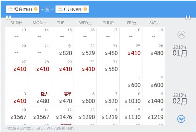Click the swap cities exchange icon
Image resolution: width=196 pixels, height=132 pixels.
48,9
